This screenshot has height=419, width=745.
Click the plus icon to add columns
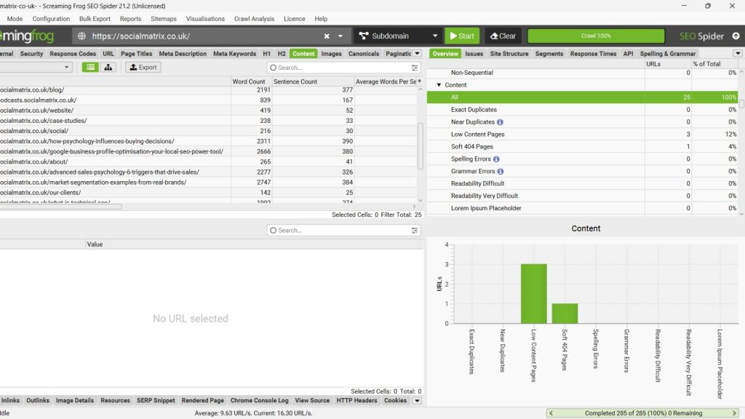pyautogui.click(x=419, y=81)
